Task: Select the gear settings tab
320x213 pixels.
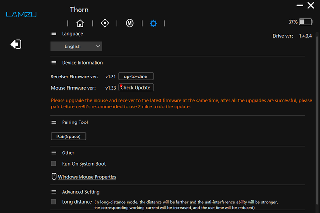Action: click(x=153, y=23)
